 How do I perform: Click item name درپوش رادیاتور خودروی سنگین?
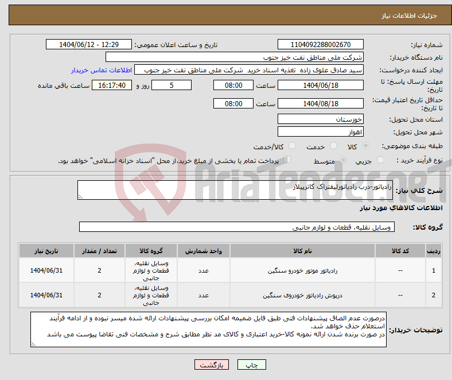302,295
